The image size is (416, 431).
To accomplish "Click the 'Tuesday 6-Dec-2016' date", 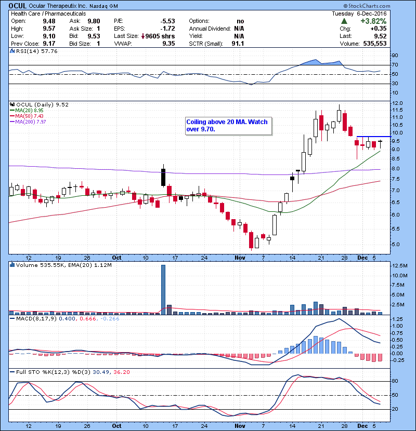I will pos(359,14).
